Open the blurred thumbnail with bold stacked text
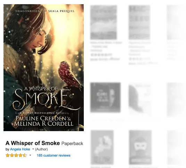Screen dimensions: 186x168 click(x=139, y=22)
